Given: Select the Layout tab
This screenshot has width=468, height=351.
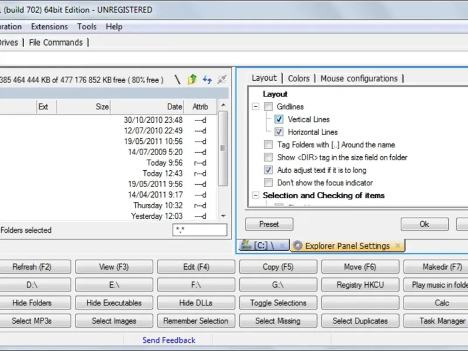Looking at the screenshot, I should pyautogui.click(x=264, y=78).
